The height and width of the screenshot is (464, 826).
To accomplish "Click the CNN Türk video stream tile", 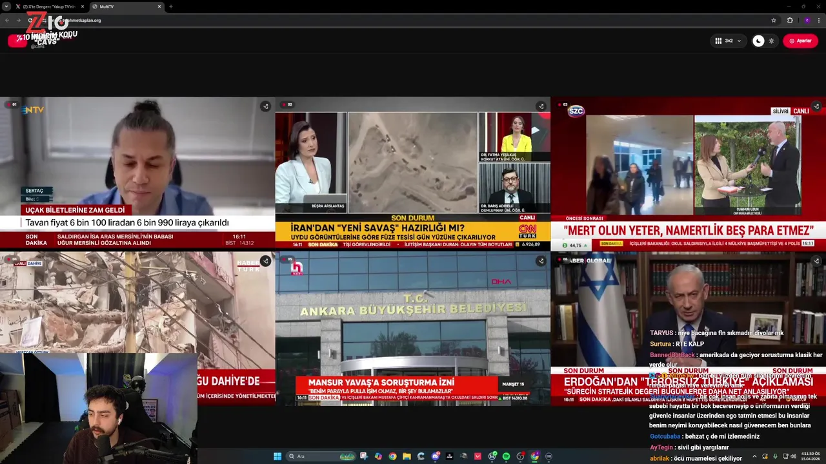I will click(413, 173).
